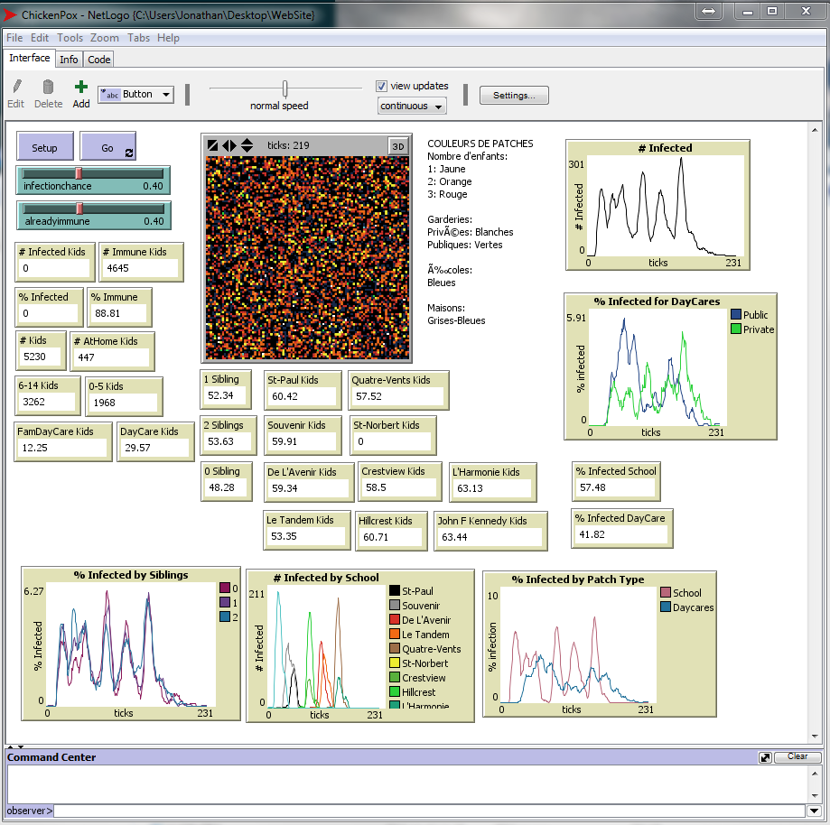This screenshot has width=830, height=825.
Task: Click the view's up-down arrows icon
Action: [247, 145]
